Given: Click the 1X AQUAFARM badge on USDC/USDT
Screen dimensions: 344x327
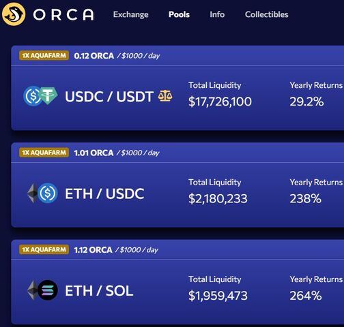Looking at the screenshot, I should [44, 55].
